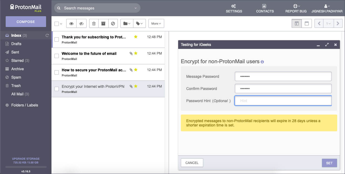Close the Testing for iGeeks composer
The image size is (345, 174).
pos(336,45)
